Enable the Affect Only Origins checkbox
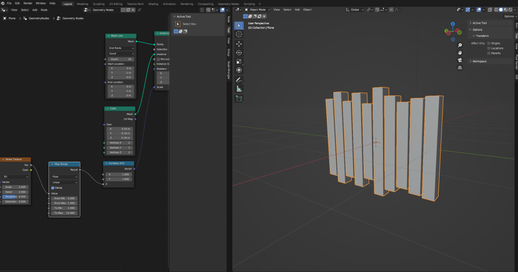Screen dimensions: 518x272 tap(488, 43)
